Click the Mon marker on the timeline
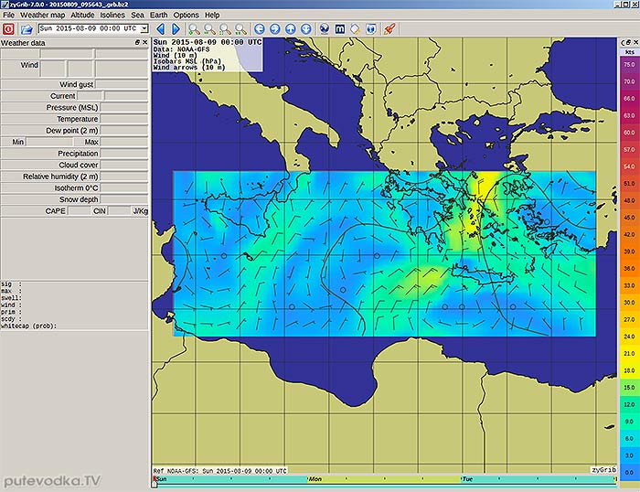The image size is (640, 492). pyautogui.click(x=315, y=479)
